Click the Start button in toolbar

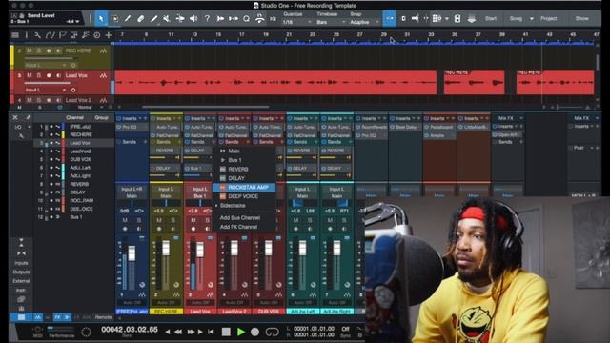pos(491,19)
